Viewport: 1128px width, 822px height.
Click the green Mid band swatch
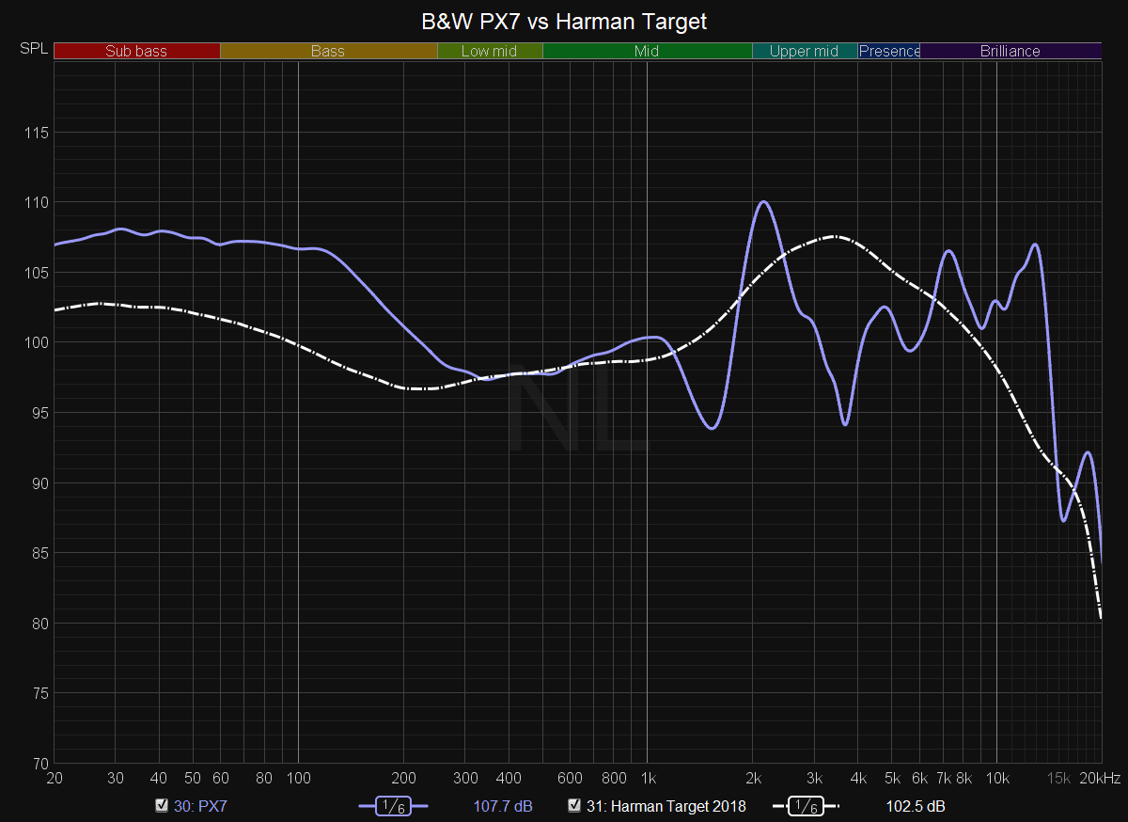coord(647,52)
